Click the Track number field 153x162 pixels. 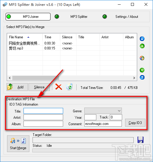coord(116,117)
